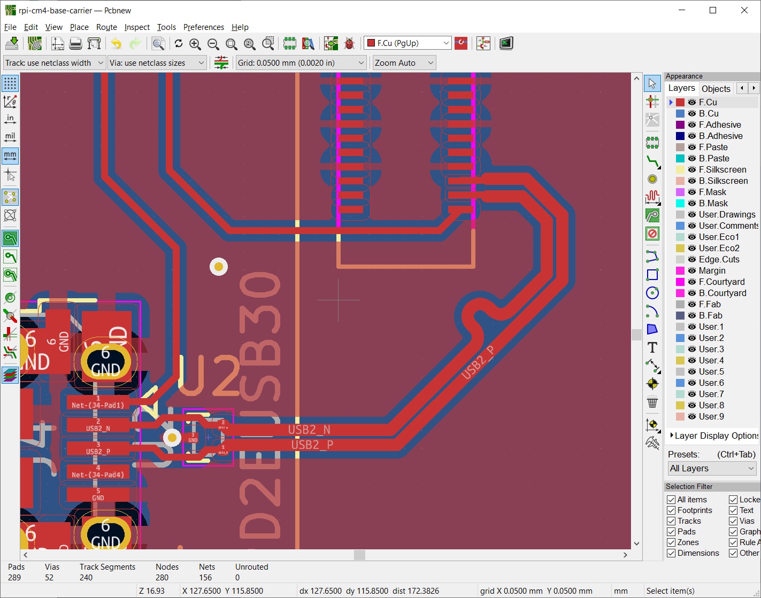Uncheck the Footprints selection filter
This screenshot has width=761, height=598.
coord(671,510)
